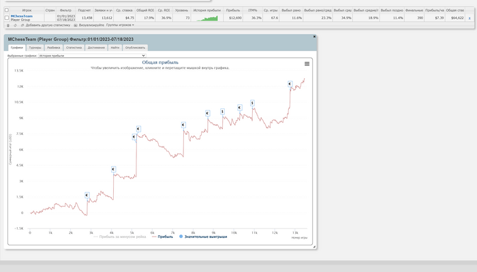
Task: Sort by Ср. игры column header
Action: click(271, 10)
